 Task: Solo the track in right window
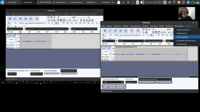[108, 49]
